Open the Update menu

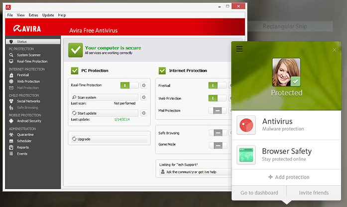(48, 15)
